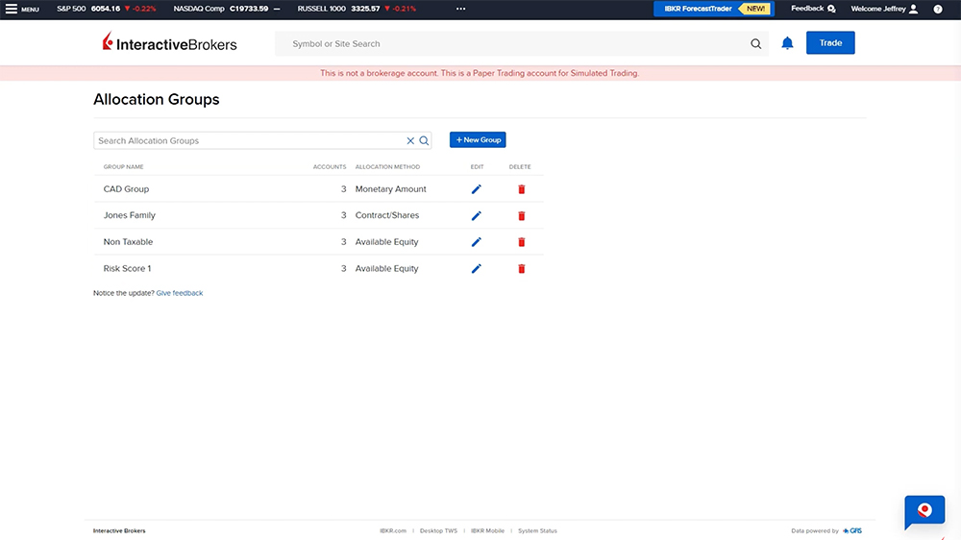This screenshot has height=540, width=961.
Task: Edit the Non Taxable group
Action: tap(477, 242)
